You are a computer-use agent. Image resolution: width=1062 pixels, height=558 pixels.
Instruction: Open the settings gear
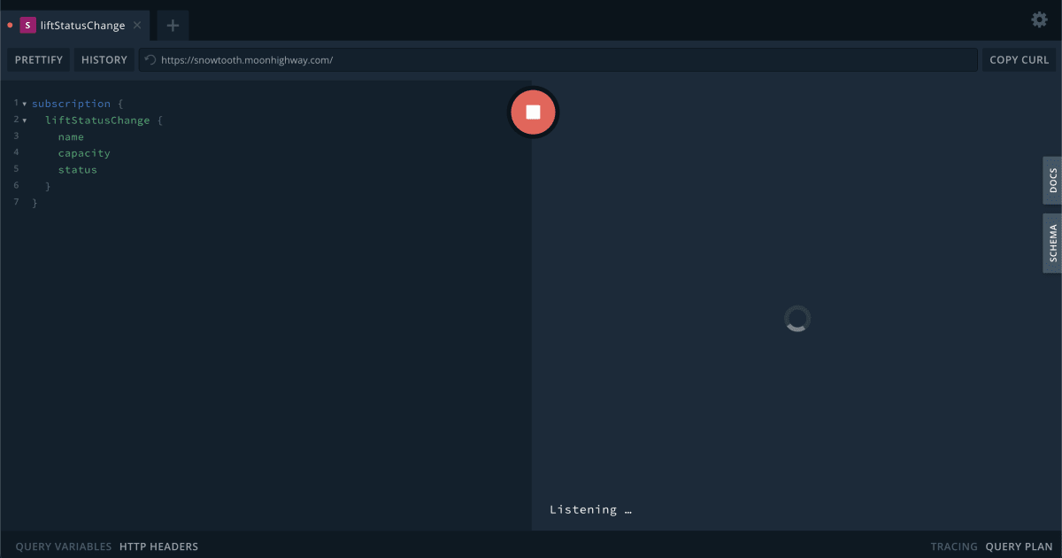1039,19
